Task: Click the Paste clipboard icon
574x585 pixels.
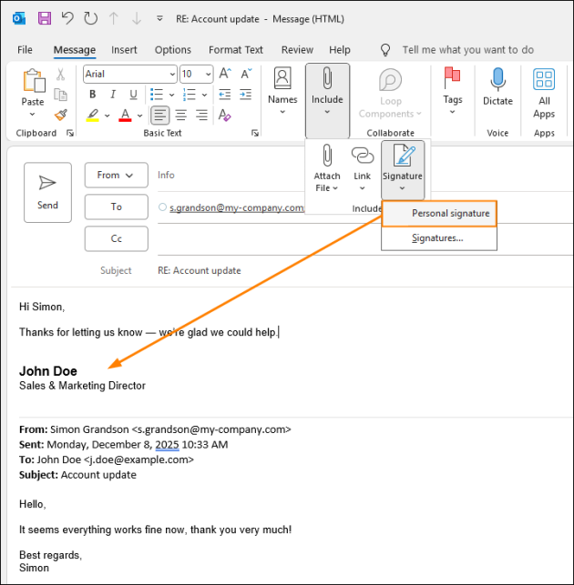Action: click(34, 80)
